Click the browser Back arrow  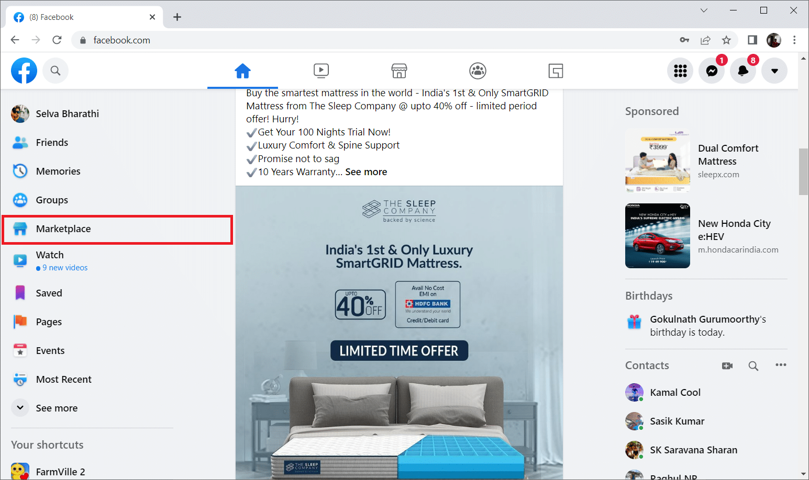point(15,40)
